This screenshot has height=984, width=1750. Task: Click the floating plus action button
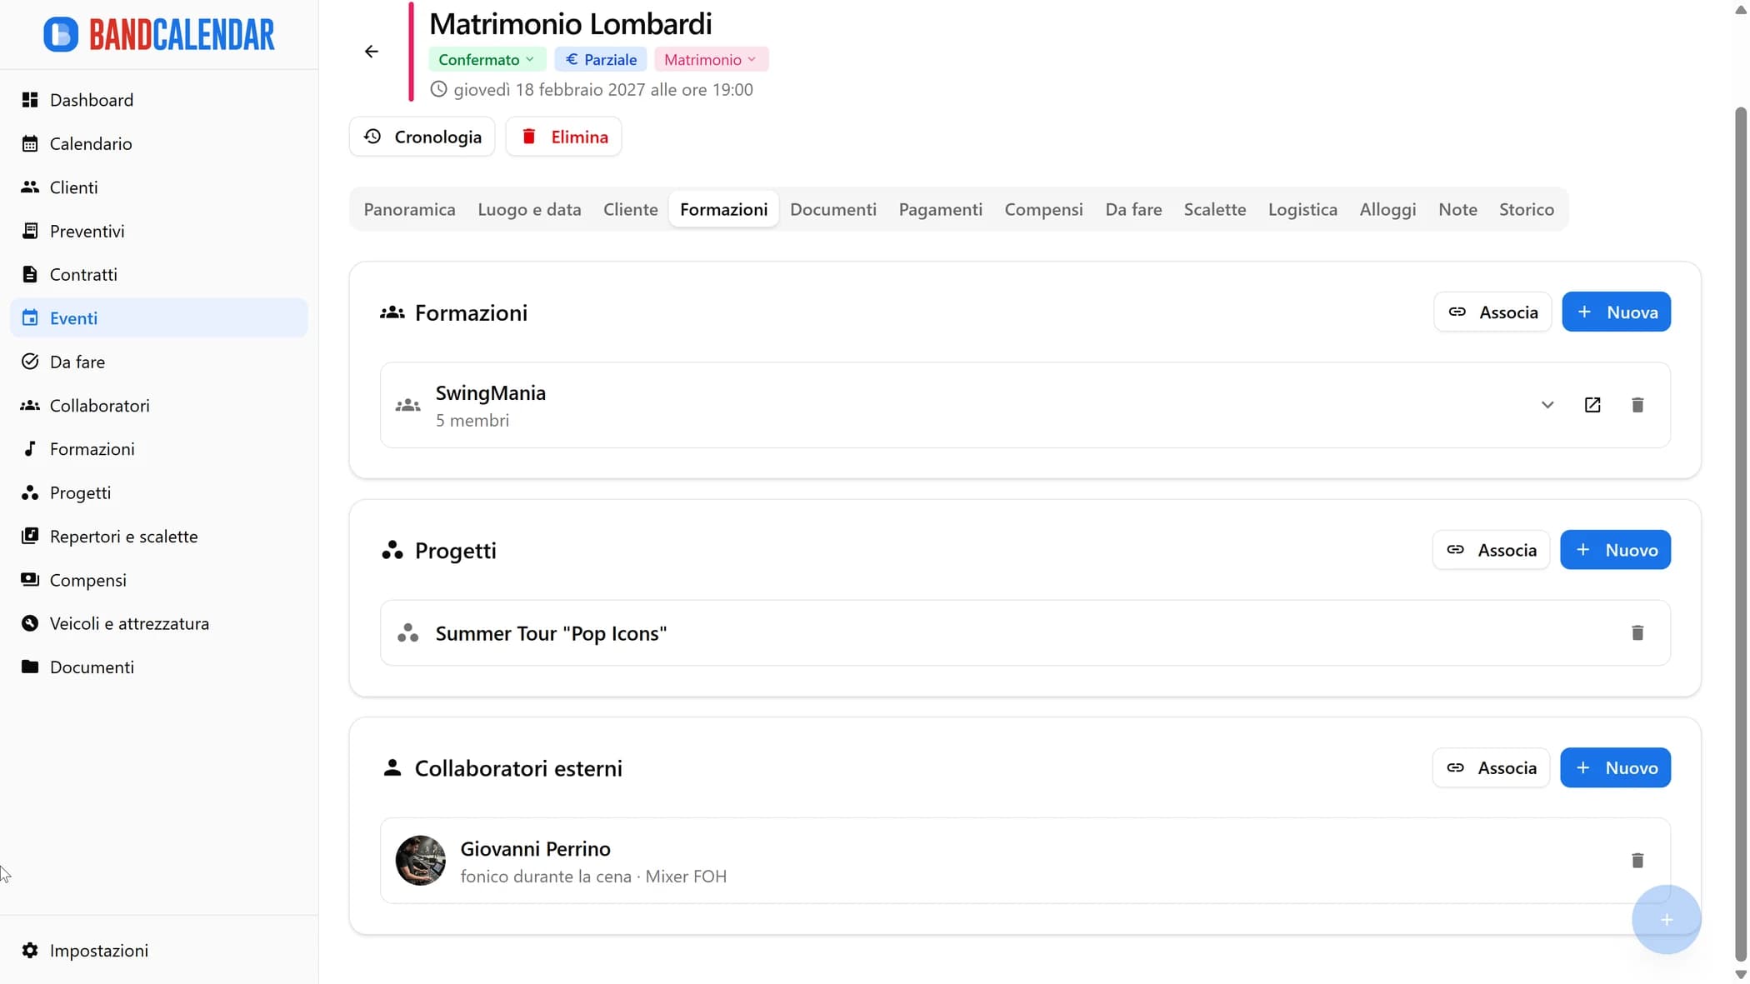1666,919
